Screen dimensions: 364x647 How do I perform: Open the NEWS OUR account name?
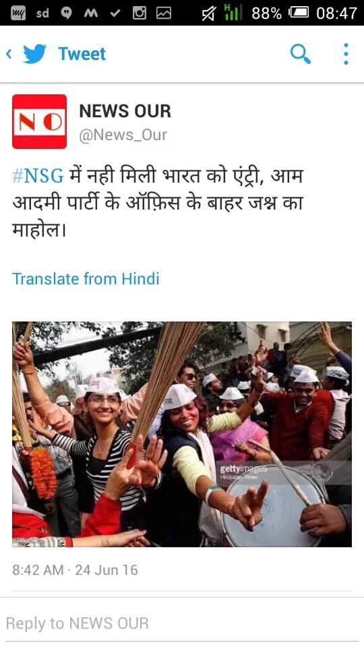click(x=125, y=111)
